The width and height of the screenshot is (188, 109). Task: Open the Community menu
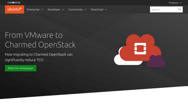tap(77, 9)
